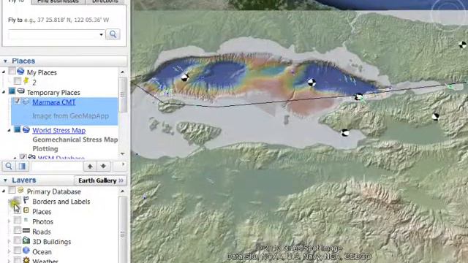Click the Places list scrollbar thumb
The height and width of the screenshot is (263, 468).
tap(122, 94)
